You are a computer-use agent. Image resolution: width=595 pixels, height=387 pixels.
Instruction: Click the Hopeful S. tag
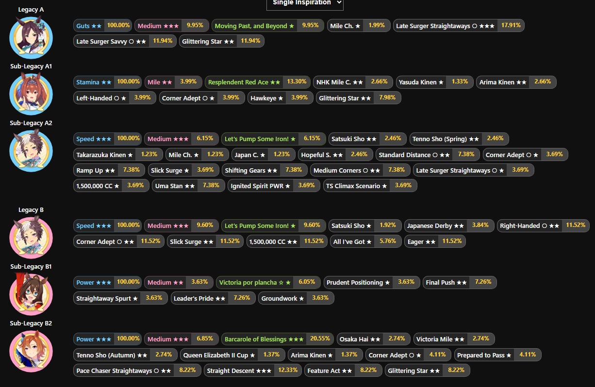pyautogui.click(x=335, y=154)
